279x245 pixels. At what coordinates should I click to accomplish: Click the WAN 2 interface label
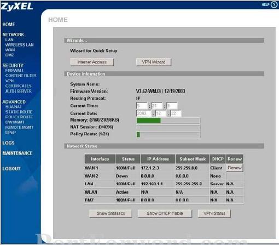click(x=91, y=176)
